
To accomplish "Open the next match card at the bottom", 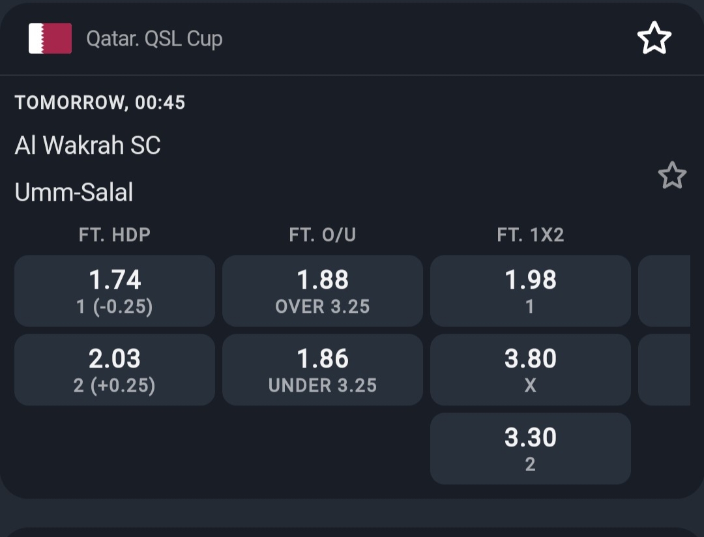I will (352, 532).
